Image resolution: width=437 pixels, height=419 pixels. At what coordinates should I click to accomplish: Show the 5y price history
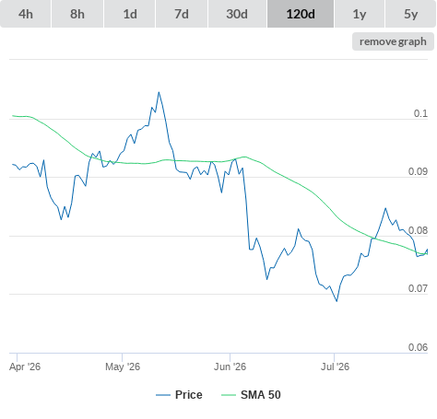coord(410,14)
